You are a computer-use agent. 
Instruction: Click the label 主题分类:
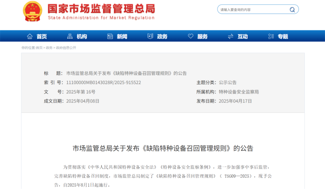click(x=206, y=83)
